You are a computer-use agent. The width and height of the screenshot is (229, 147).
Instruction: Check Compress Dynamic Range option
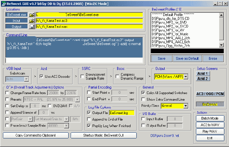(118, 76)
